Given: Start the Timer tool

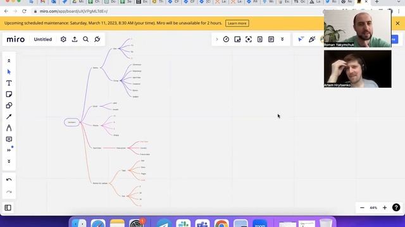Looking at the screenshot, I should coord(226,39).
